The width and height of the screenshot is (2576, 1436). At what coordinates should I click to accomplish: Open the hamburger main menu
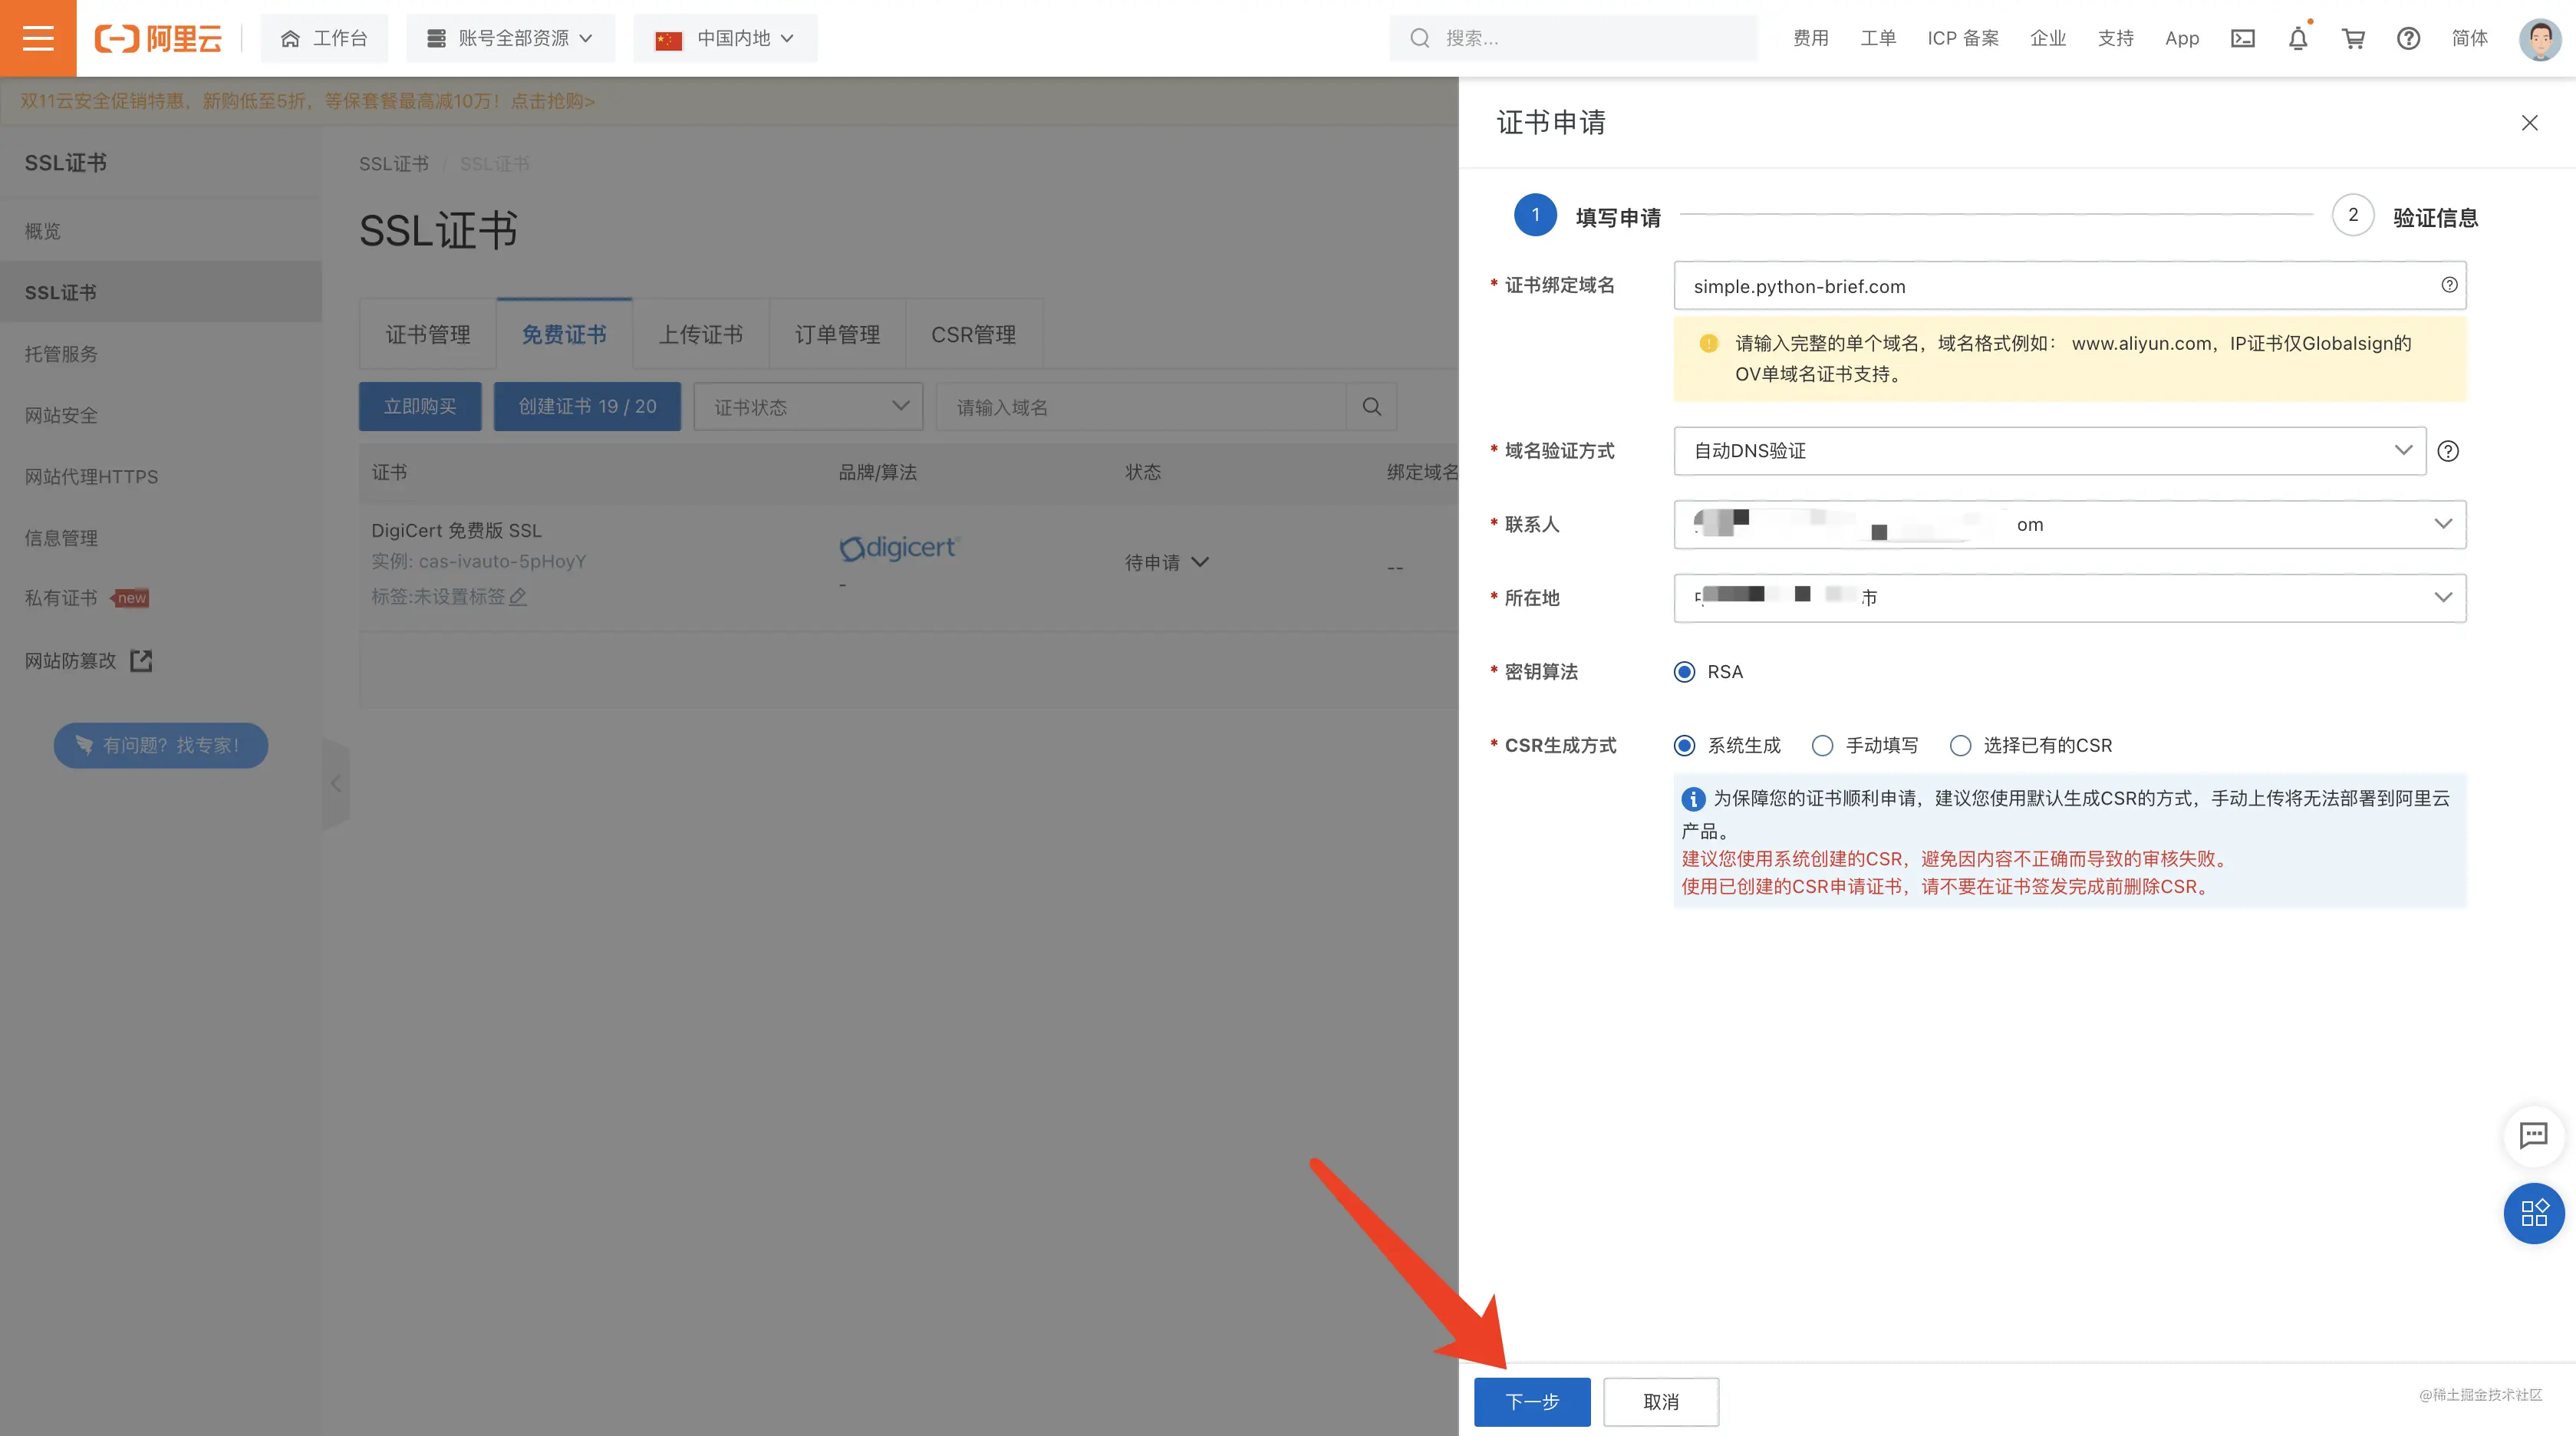[x=38, y=38]
